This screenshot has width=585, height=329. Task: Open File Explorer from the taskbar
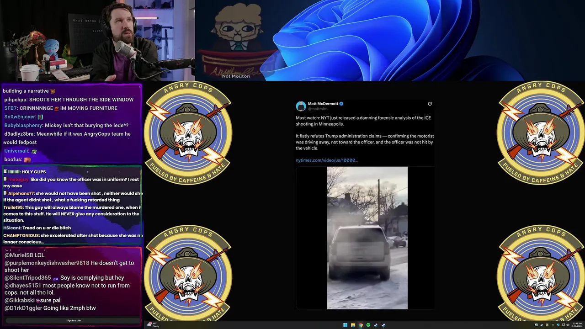pyautogui.click(x=353, y=325)
